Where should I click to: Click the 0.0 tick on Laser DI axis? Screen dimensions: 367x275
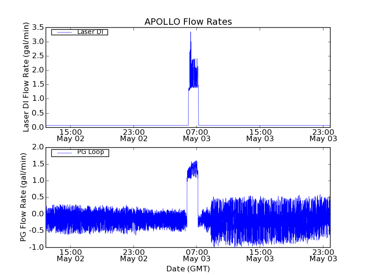38,127
